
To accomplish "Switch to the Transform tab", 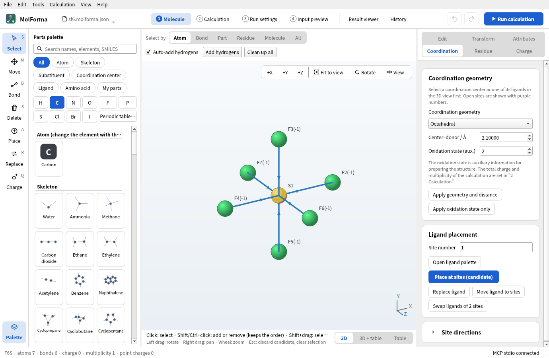I will point(483,39).
